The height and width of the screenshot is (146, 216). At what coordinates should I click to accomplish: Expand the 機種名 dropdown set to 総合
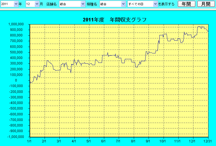pyautogui.click(x=113, y=4)
